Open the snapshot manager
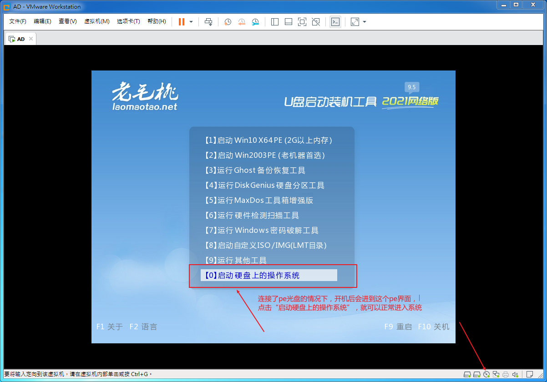This screenshot has height=382, width=547. click(x=255, y=21)
